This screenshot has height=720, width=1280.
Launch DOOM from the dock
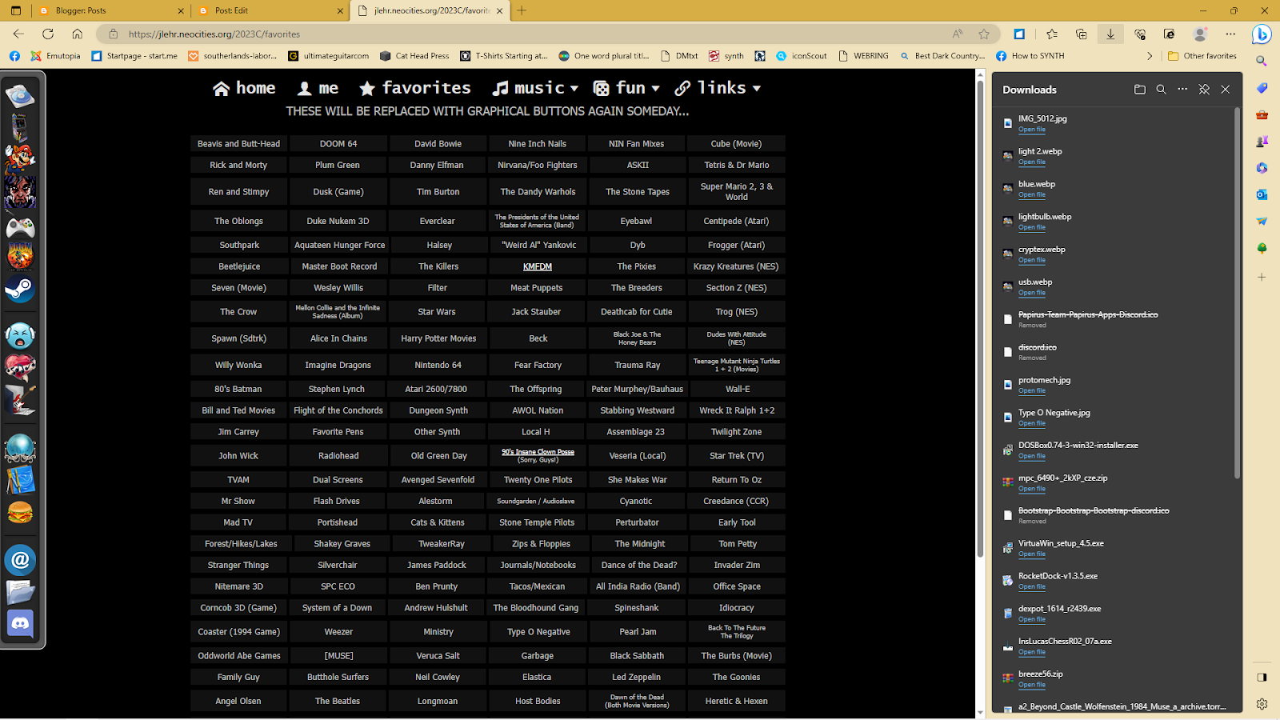click(20, 257)
